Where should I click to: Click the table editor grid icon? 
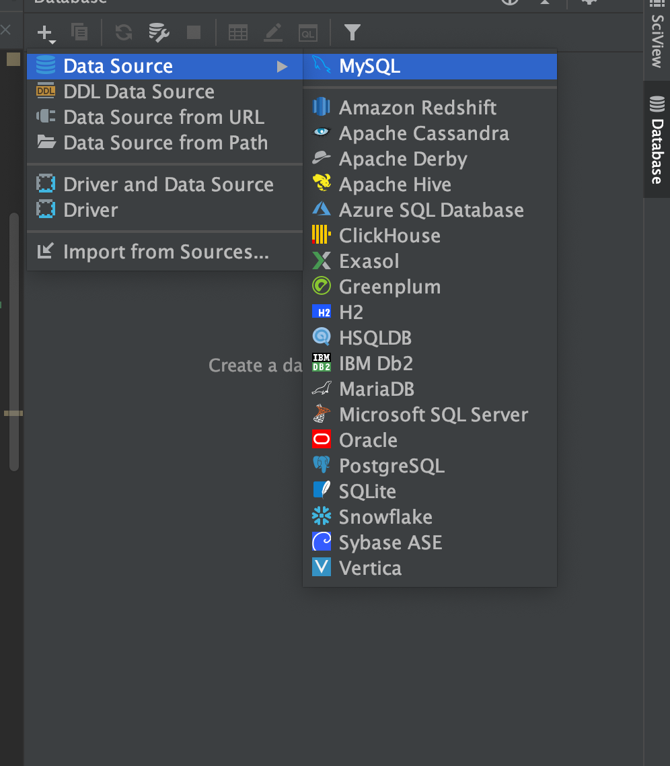238,32
